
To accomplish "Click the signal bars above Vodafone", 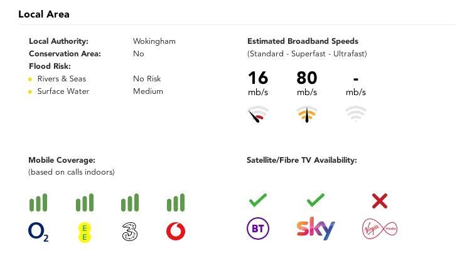I will click(x=175, y=202).
